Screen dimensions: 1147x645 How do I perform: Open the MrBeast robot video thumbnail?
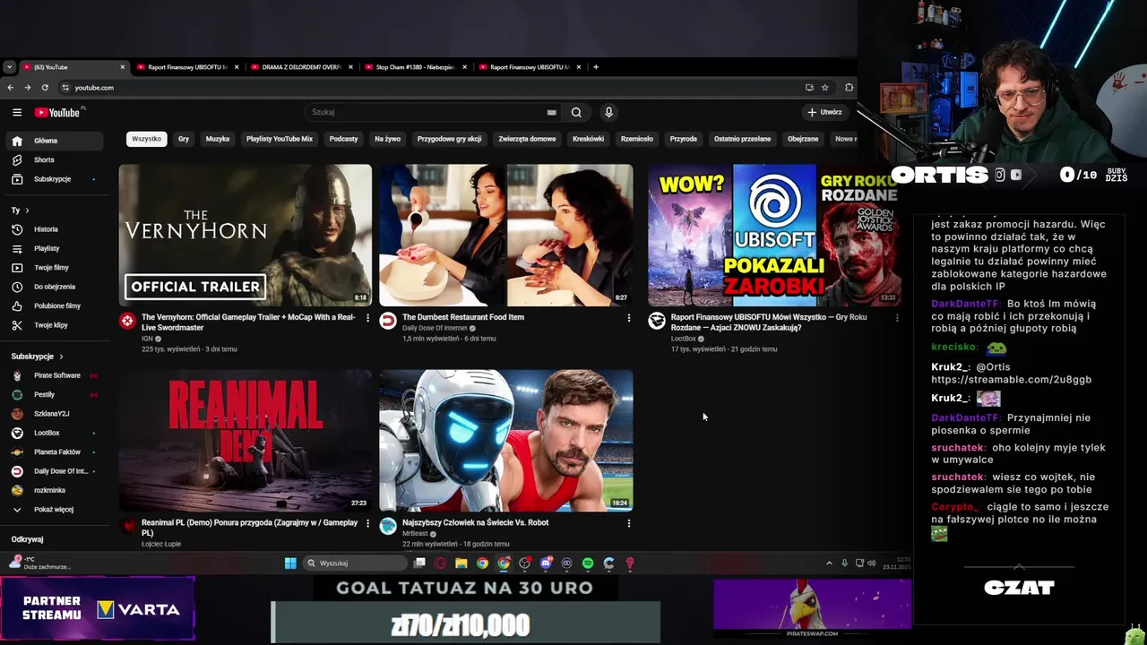(x=506, y=440)
